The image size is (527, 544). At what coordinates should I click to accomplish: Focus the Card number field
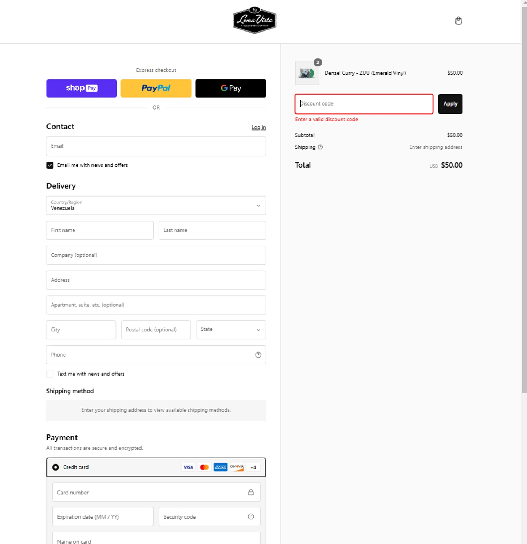[x=156, y=492]
